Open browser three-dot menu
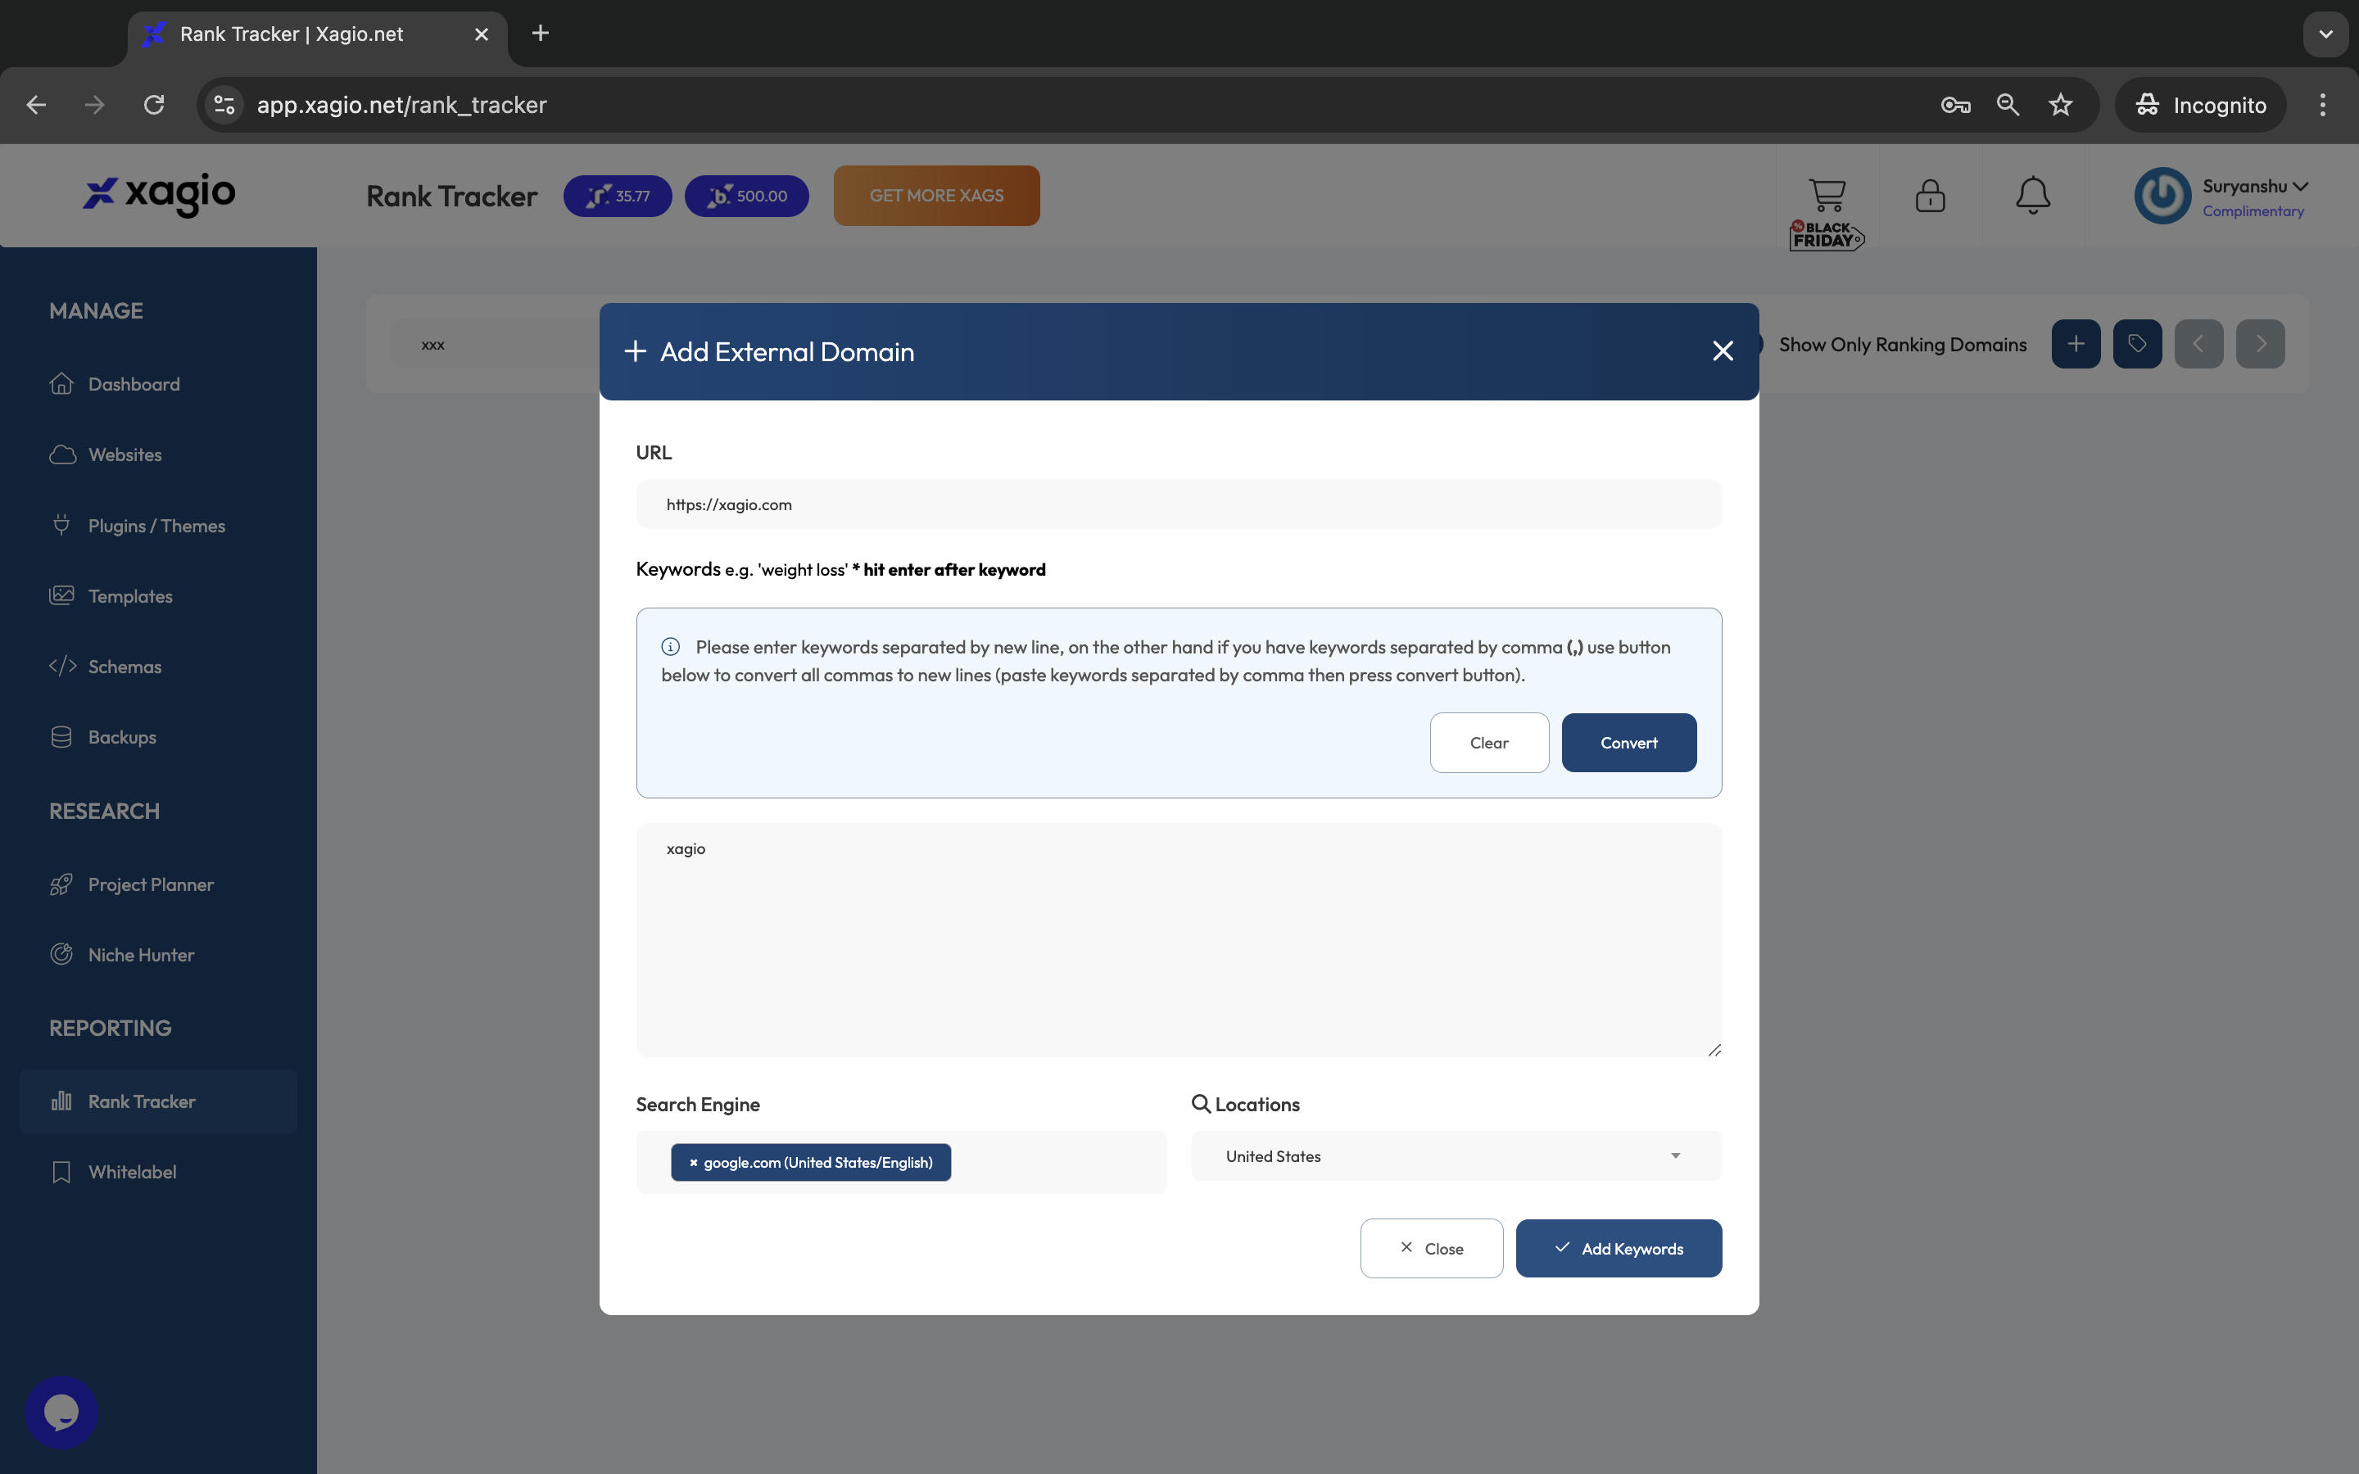The image size is (2359, 1474). coord(2323,106)
